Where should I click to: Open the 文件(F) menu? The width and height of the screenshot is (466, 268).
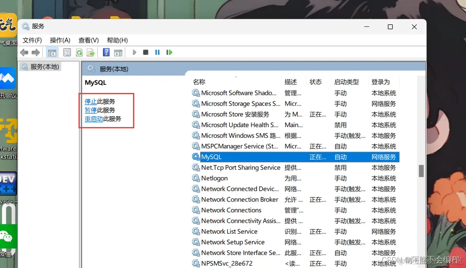tap(32, 40)
